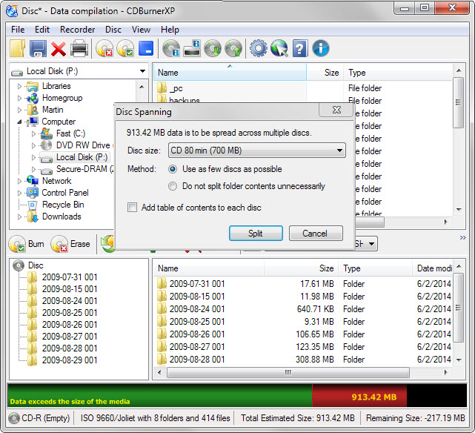
Task: Click the globe with cursor toolbar icon
Action: click(x=279, y=48)
